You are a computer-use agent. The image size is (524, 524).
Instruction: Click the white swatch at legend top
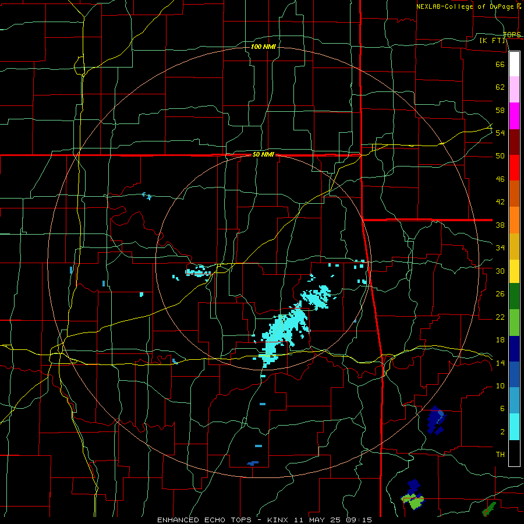coord(514,64)
